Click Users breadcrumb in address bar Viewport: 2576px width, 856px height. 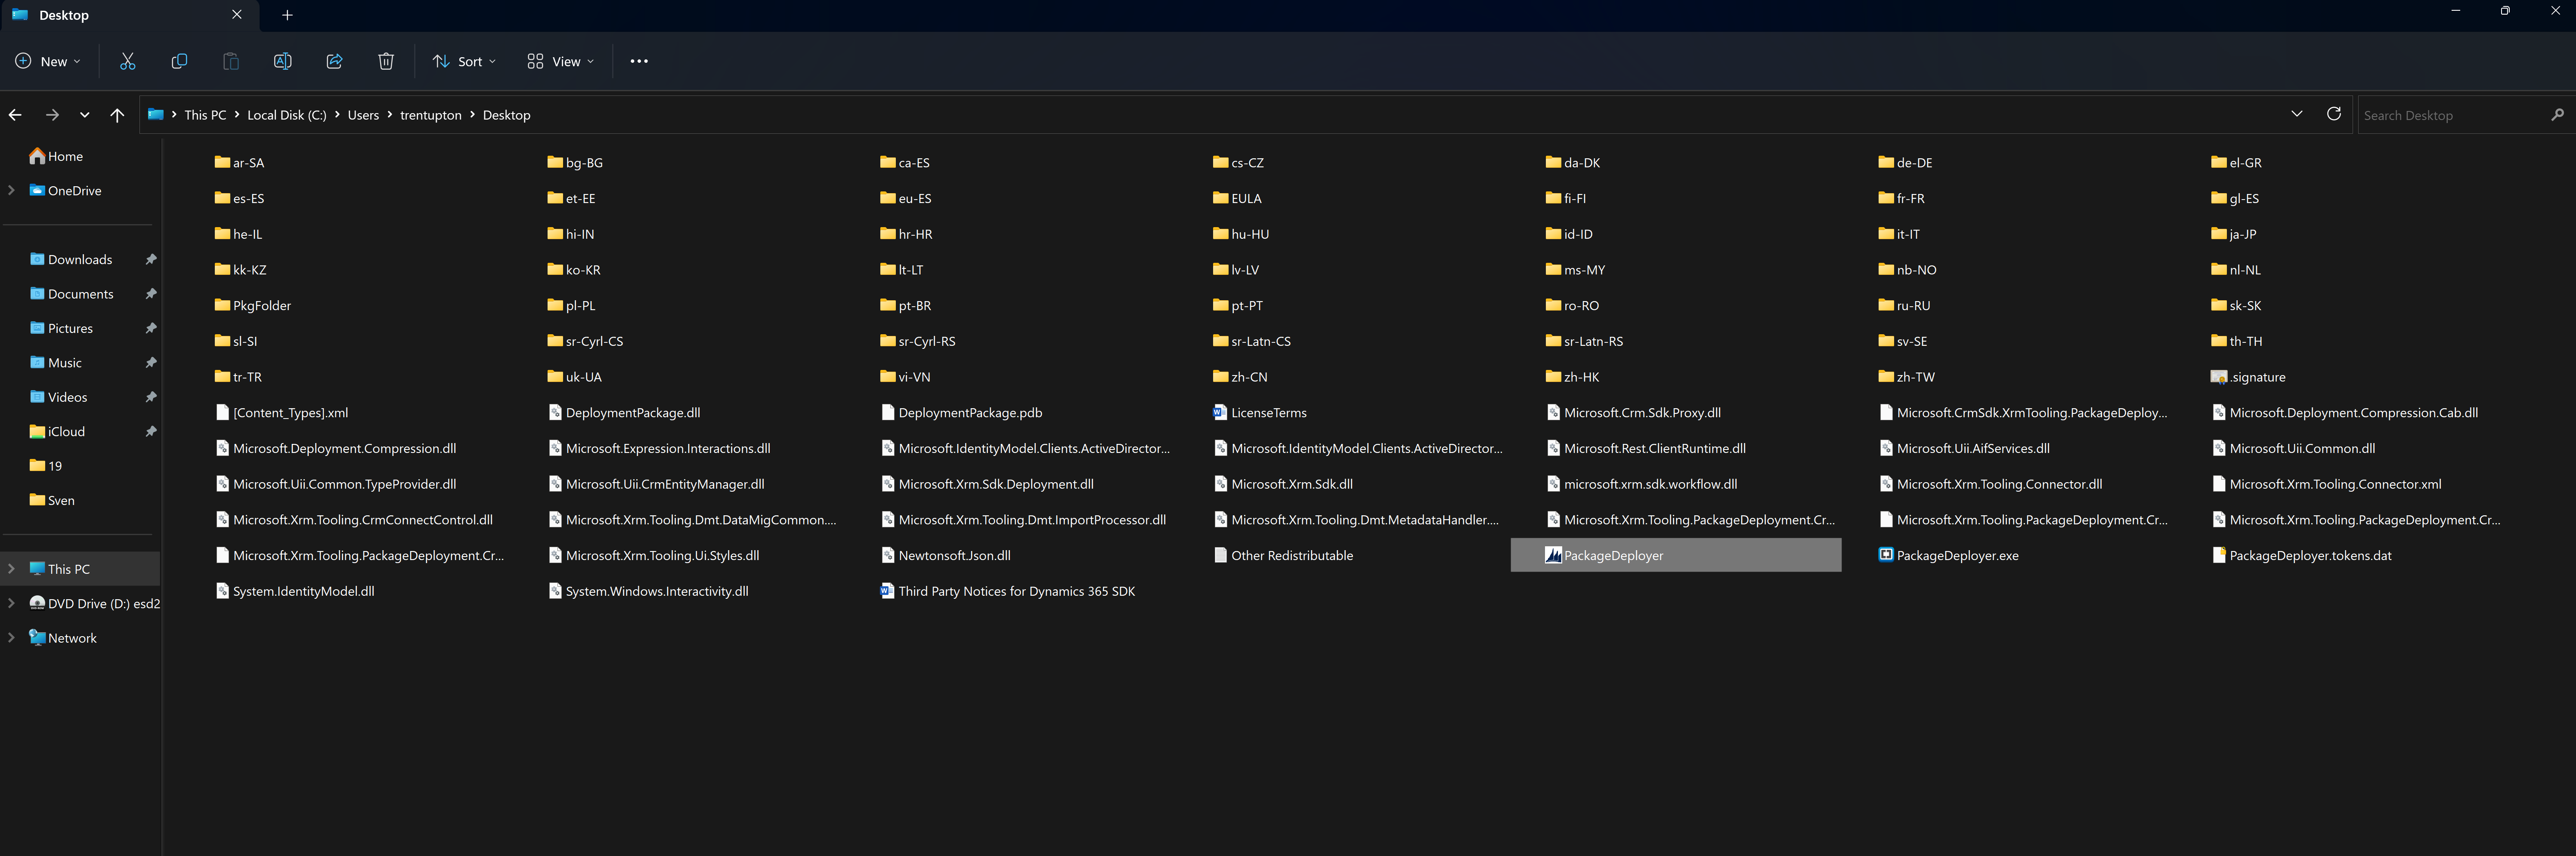363,115
